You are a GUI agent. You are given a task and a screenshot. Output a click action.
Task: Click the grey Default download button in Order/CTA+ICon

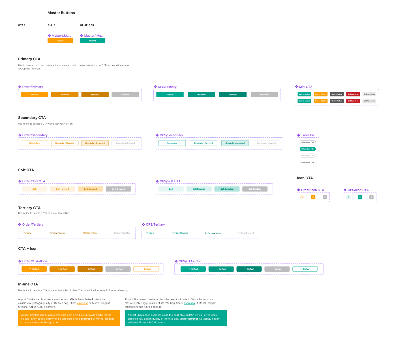pos(118,269)
